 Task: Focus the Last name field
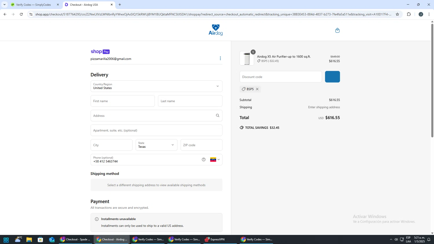click(190, 101)
